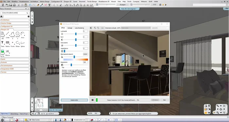Click the Paste clipboard icon
The height and width of the screenshot is (122, 229).
[26, 5]
